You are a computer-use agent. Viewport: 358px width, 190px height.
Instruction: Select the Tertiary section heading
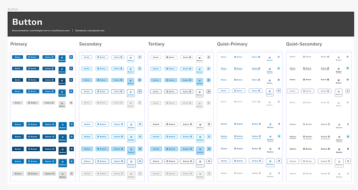pyautogui.click(x=156, y=44)
